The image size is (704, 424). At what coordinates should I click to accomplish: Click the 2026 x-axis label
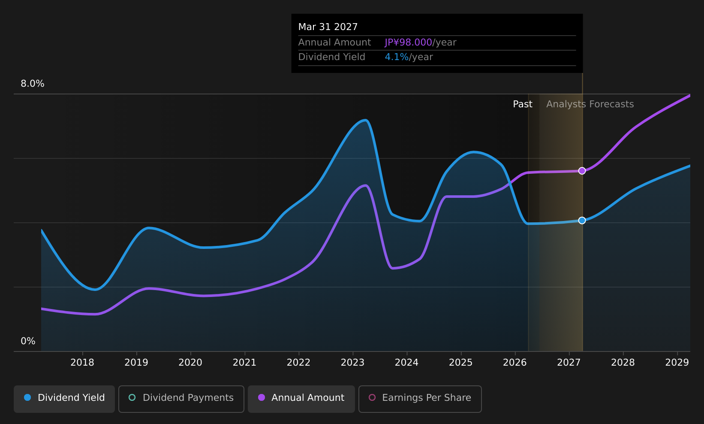514,363
